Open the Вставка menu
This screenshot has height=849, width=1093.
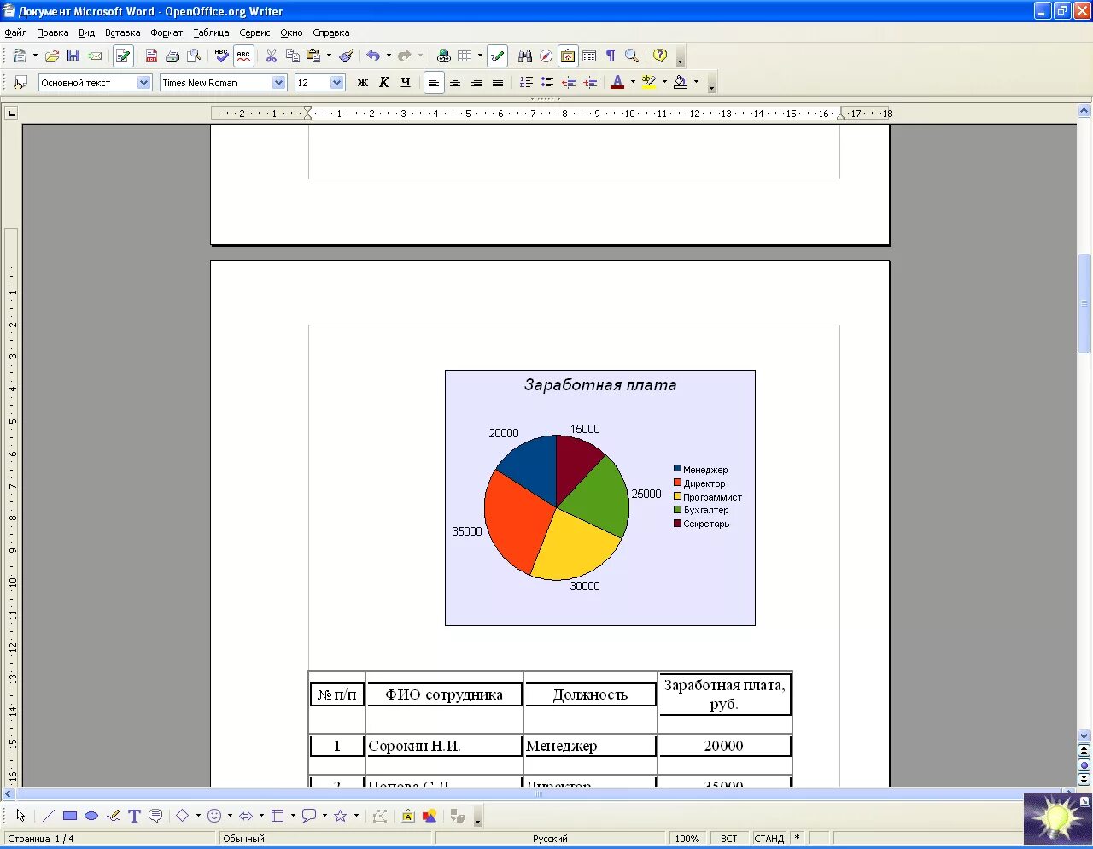pos(122,32)
